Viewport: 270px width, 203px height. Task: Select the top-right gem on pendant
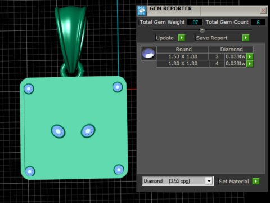coord(118,87)
